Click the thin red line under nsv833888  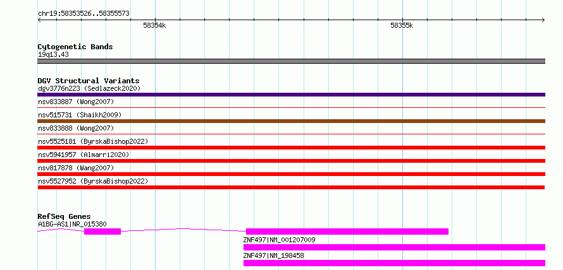coord(291,134)
